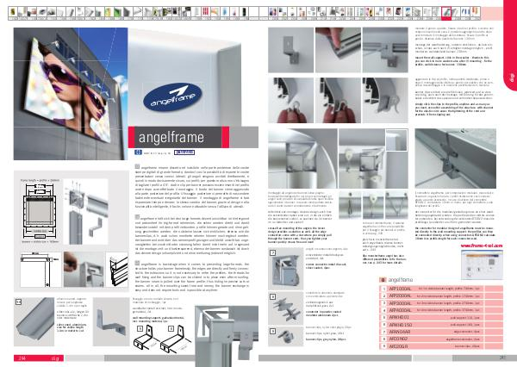Select the thumbnail with red vertical stripes
This screenshot has width=517, height=367.
click(205, 13)
